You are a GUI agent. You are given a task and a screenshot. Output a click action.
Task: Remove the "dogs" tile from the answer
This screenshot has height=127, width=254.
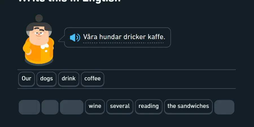pos(47,79)
